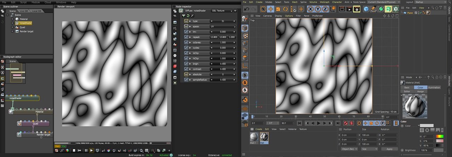Click play forward in Cinema 4D timeline
Viewport: 452px width, 157px height.
tap(319, 123)
